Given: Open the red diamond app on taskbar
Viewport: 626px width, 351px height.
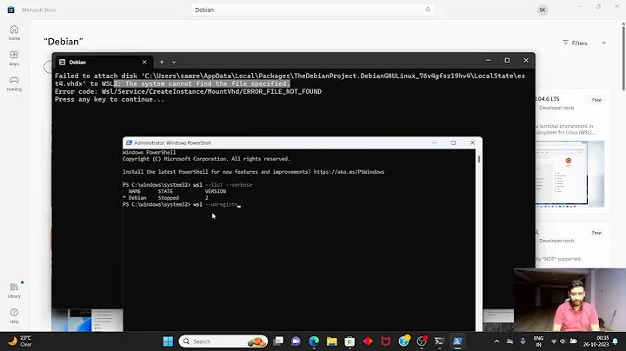Looking at the screenshot, I should click(368, 341).
